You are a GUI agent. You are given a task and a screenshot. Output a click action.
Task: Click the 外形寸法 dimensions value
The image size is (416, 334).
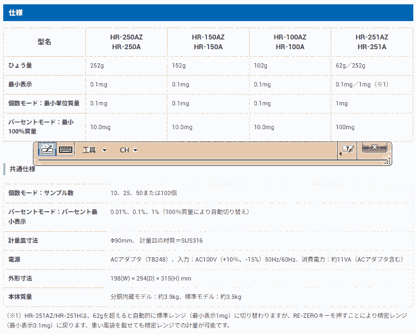[x=151, y=278]
